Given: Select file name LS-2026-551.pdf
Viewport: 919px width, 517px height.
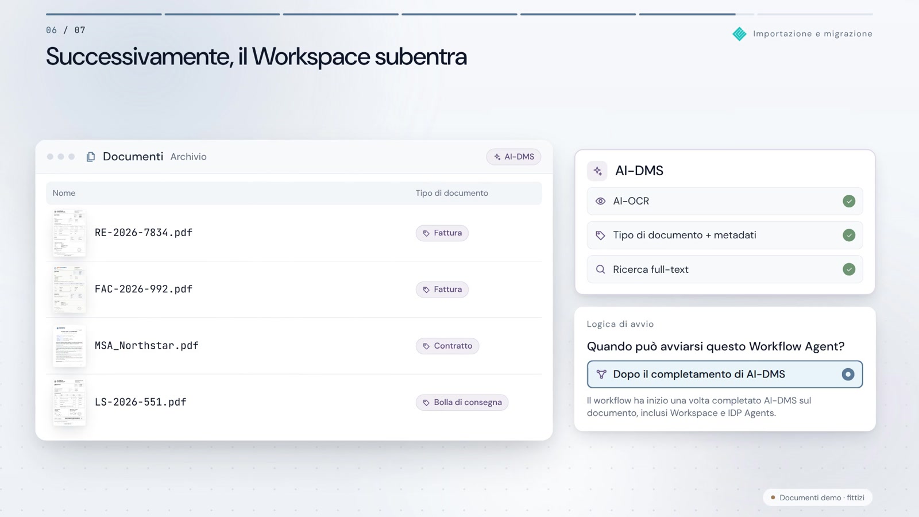Looking at the screenshot, I should click(x=141, y=402).
